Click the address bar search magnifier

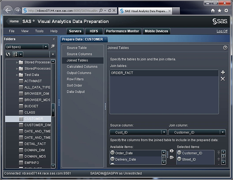(x=101, y=11)
